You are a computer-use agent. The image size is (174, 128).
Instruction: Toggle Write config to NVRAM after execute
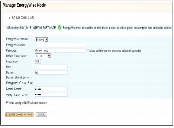tap(7, 102)
